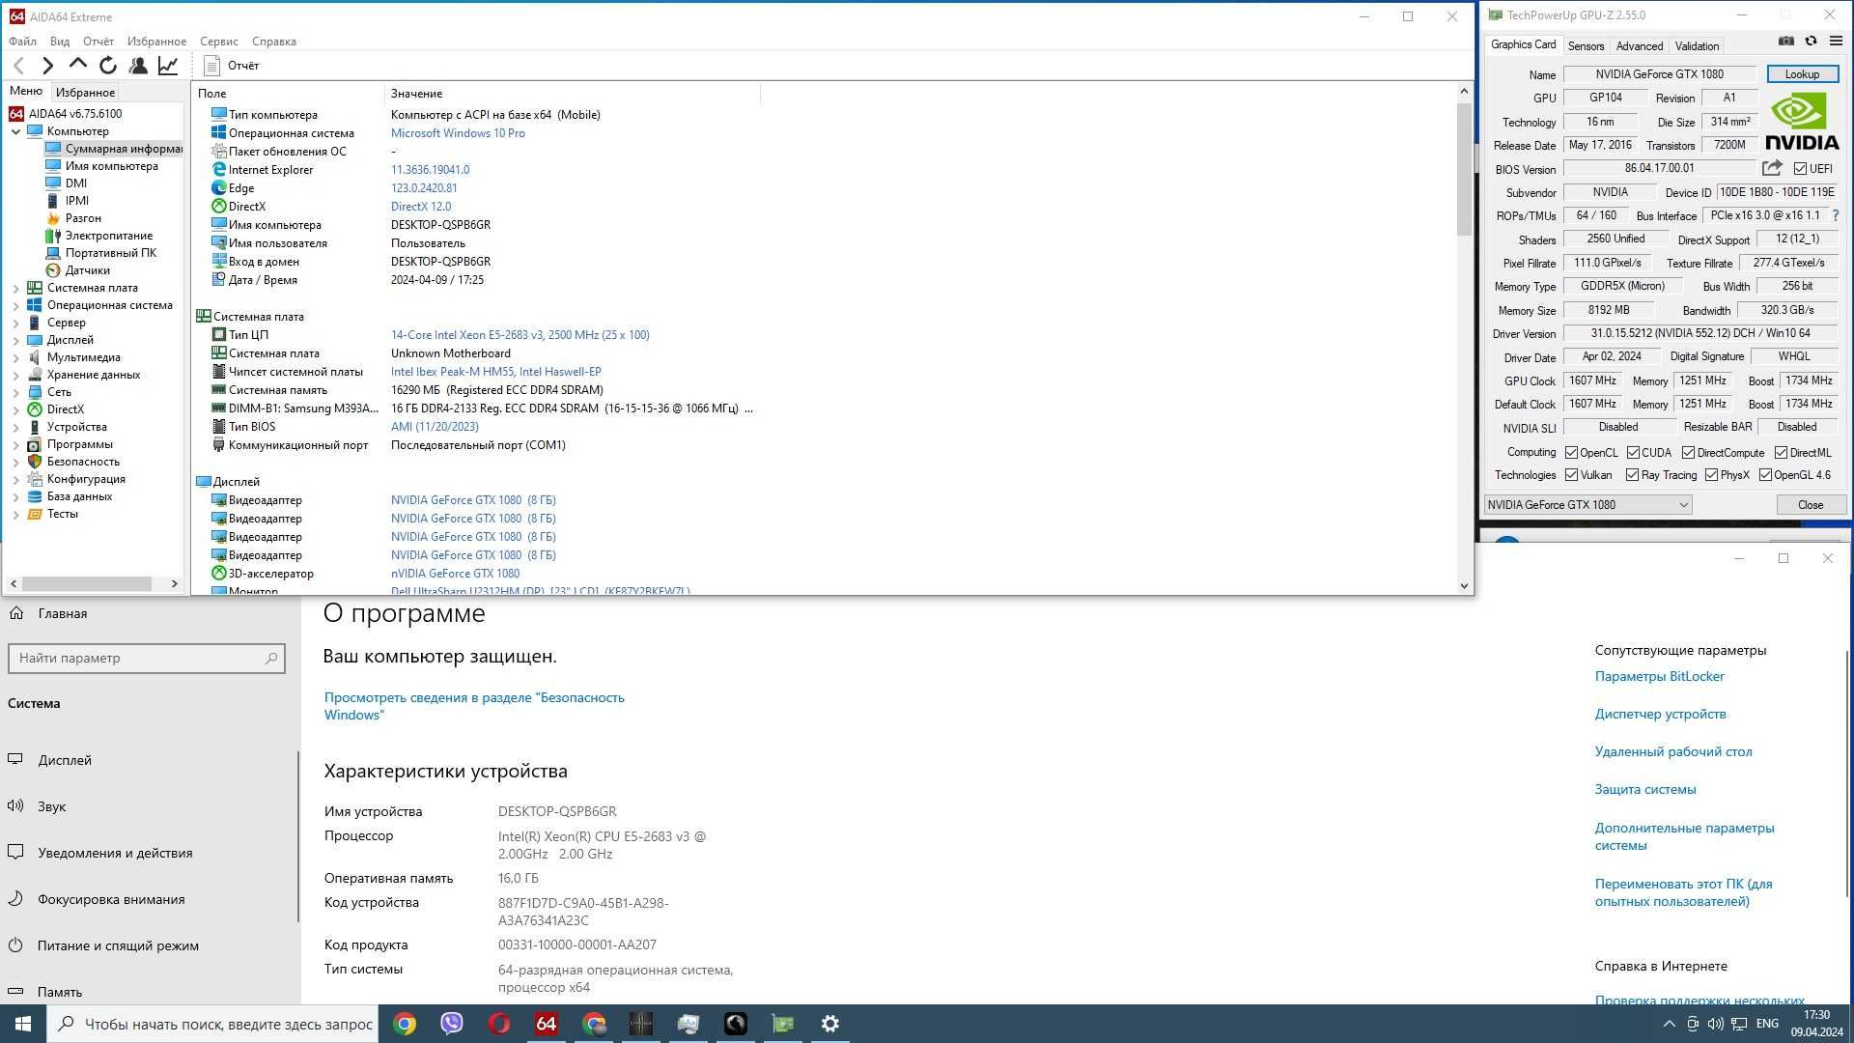Viewport: 1854px width, 1043px height.
Task: Open GPU-Z taskbar icon
Action: tap(783, 1024)
